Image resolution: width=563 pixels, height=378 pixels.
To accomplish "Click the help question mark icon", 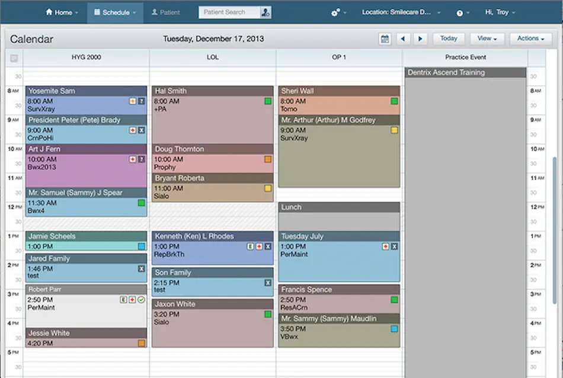I will 461,11.
